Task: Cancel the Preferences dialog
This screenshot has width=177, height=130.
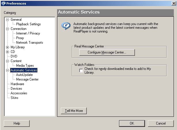Action: click(x=161, y=123)
